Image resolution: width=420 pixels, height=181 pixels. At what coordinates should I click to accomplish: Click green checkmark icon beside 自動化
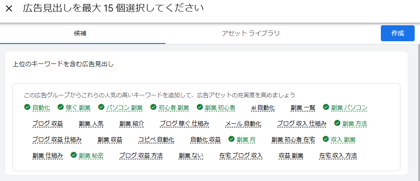pos(28,107)
